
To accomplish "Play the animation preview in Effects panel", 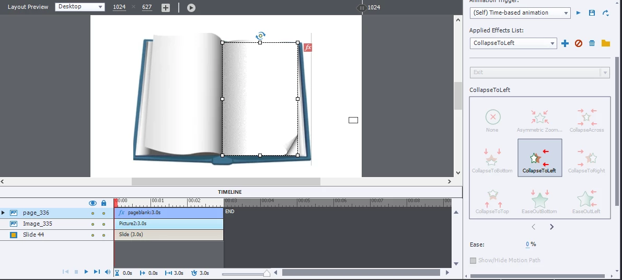I will tap(579, 13).
